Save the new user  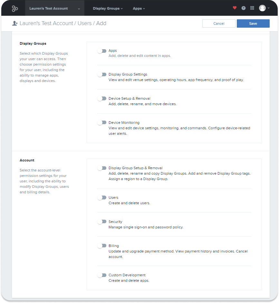tap(253, 23)
